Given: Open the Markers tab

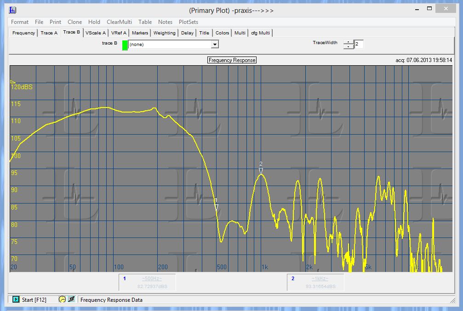Looking at the screenshot, I should click(140, 33).
